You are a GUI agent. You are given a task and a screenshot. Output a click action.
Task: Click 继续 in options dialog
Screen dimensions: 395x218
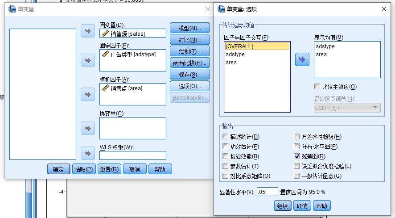(282, 206)
